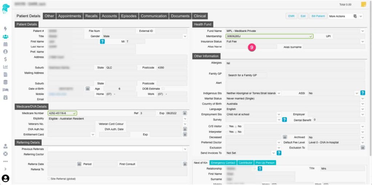
Task: Open the document page icon in sidebar
Action: click(x=5, y=74)
